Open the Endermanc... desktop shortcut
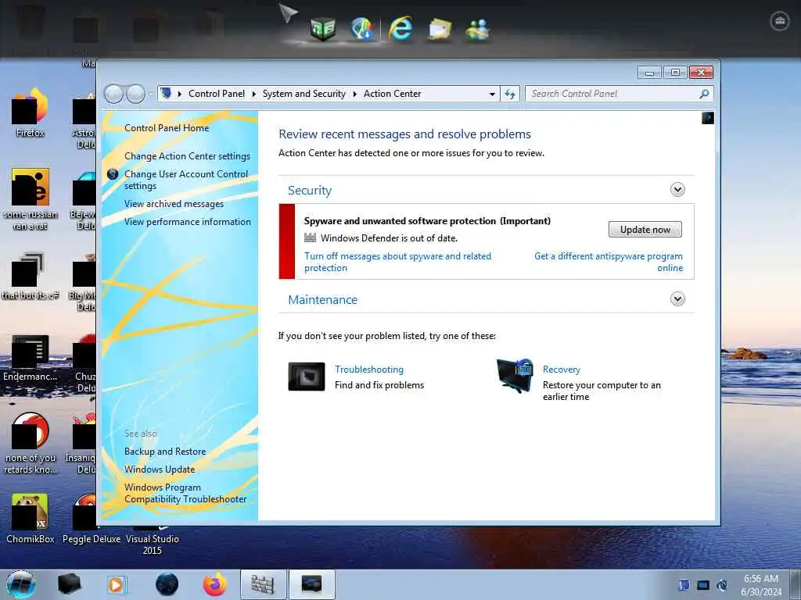 (x=31, y=357)
